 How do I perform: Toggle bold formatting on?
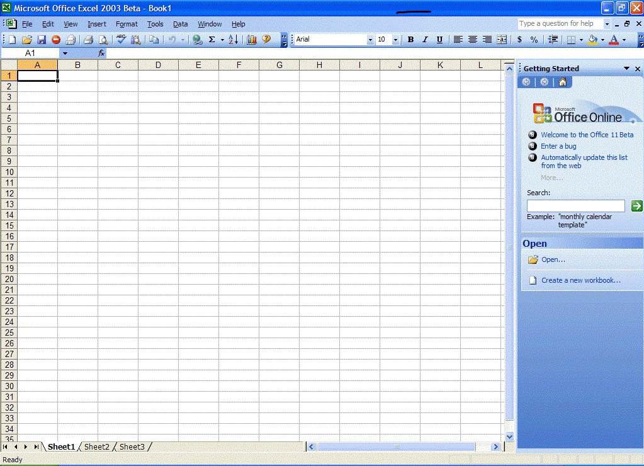click(x=410, y=39)
